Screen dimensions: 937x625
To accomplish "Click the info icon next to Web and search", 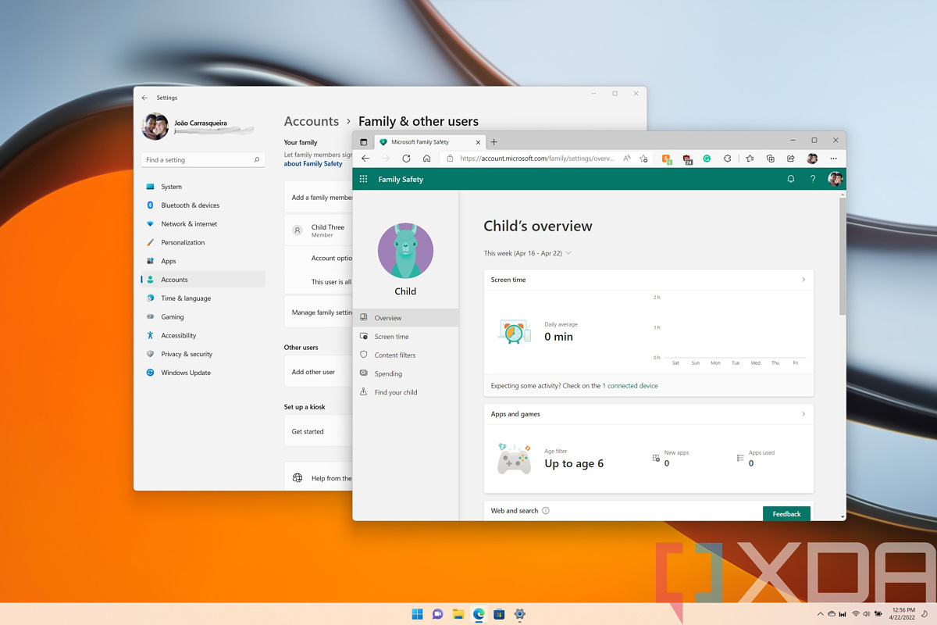I will [545, 511].
